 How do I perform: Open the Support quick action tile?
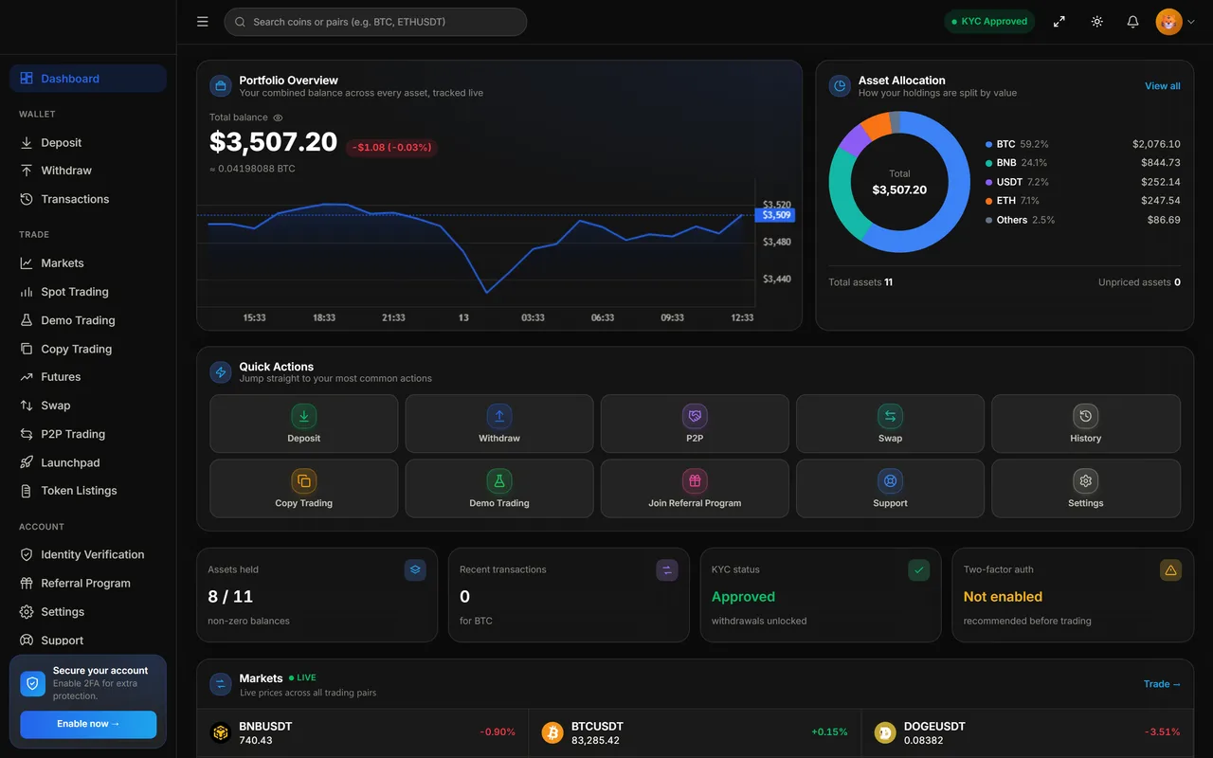(x=890, y=489)
